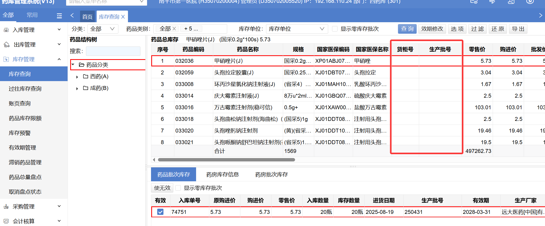Close the 库存查询 tab with X
The height and width of the screenshot is (226, 545).
[x=123, y=17]
